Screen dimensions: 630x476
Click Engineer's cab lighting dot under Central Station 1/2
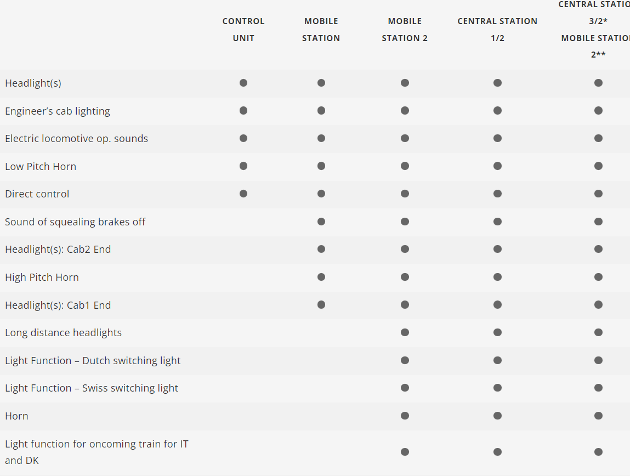pyautogui.click(x=497, y=110)
